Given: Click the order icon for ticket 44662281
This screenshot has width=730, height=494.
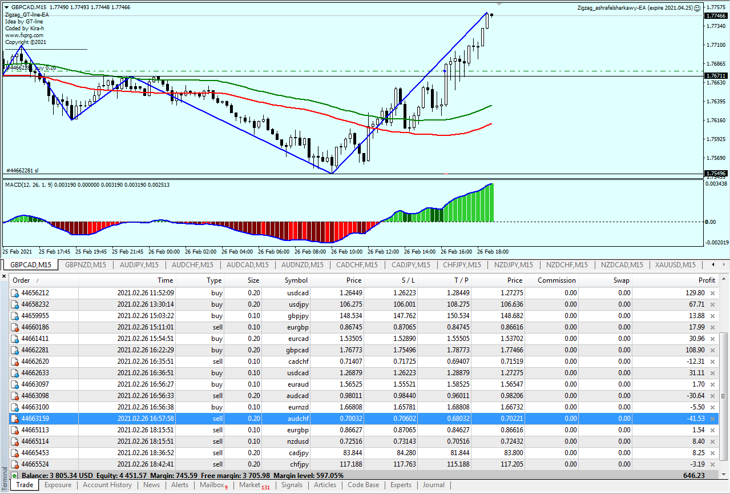Looking at the screenshot, I should [15, 350].
